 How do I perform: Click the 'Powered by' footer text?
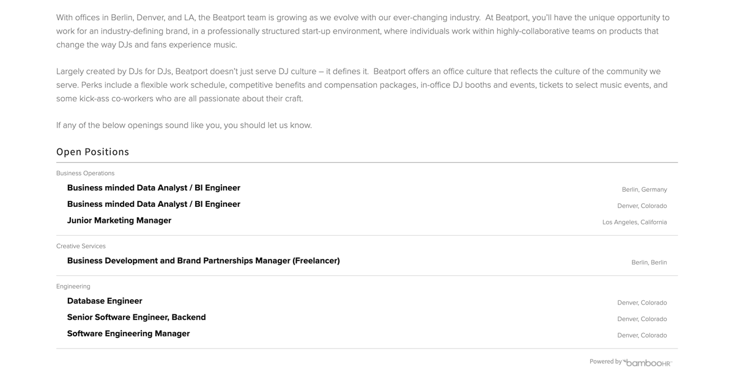(x=606, y=361)
